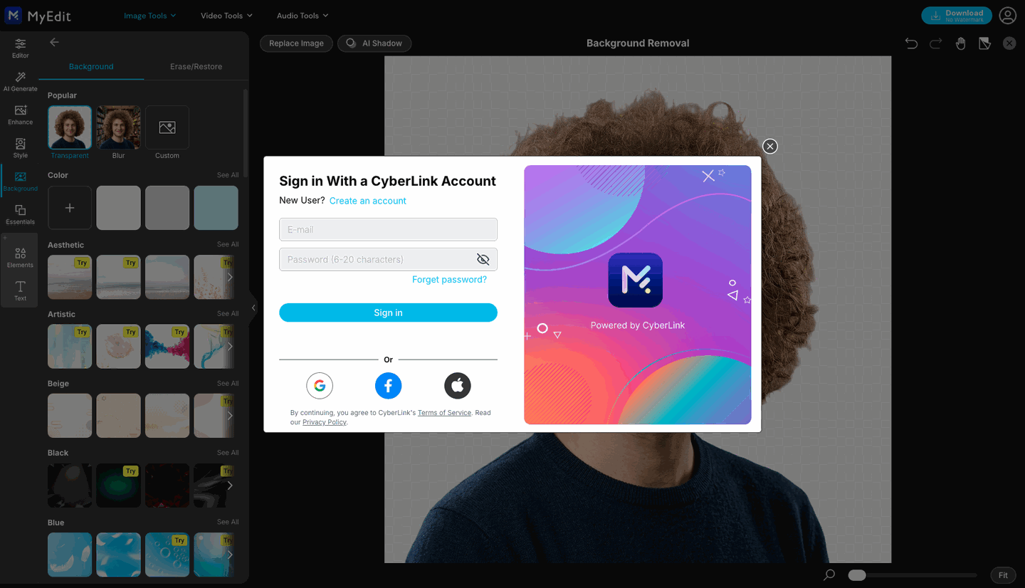Select the Text tool
The width and height of the screenshot is (1025, 588).
point(20,290)
